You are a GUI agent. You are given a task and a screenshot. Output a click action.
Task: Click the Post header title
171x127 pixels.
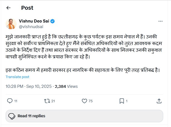(27, 8)
